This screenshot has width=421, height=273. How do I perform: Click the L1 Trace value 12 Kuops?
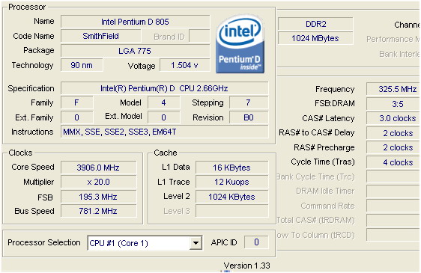(232, 182)
